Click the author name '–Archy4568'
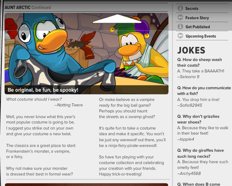This screenshot has width=232, height=186. 189,173
